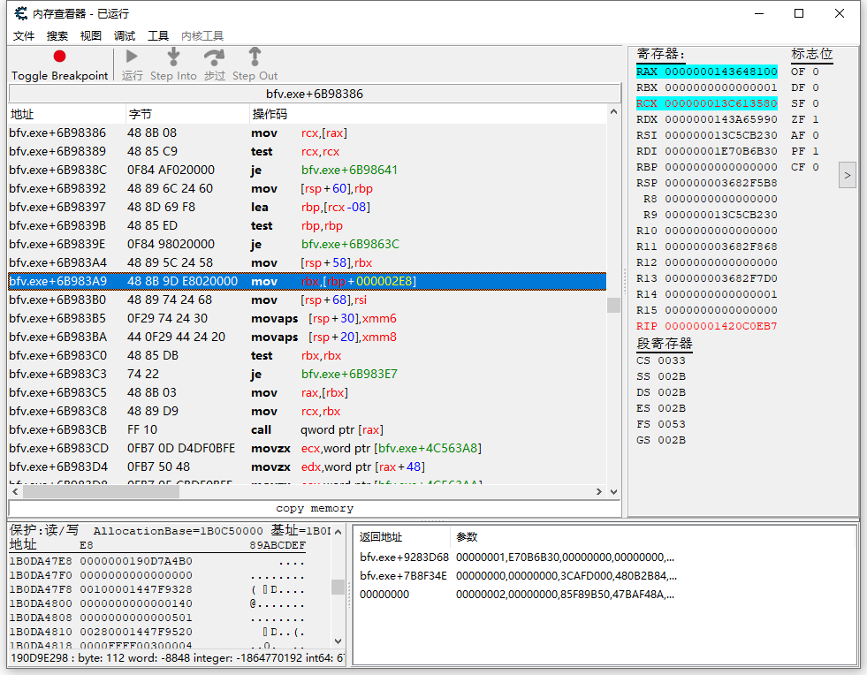Click the hex view scroll up arrow
Image resolution: width=867 pixels, height=675 pixels.
click(x=338, y=532)
